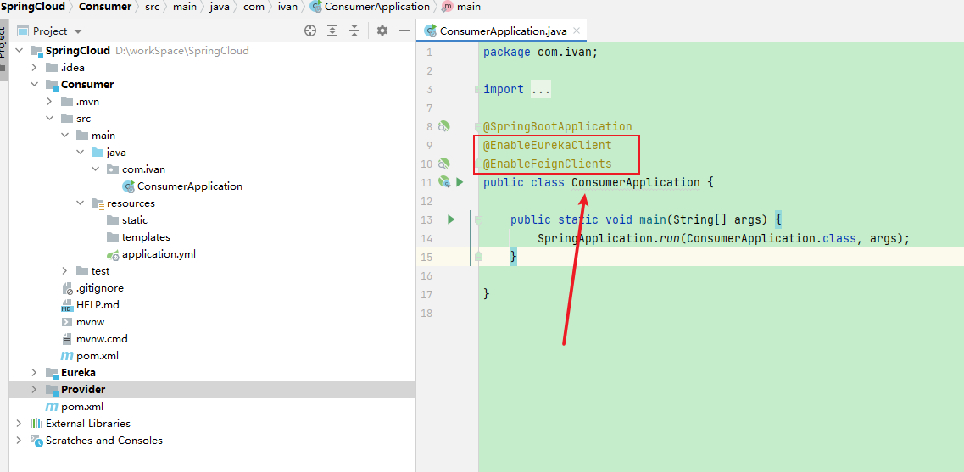This screenshot has height=472, width=964.
Task: Click @EnableFeignClients annotation text
Action: click(x=547, y=164)
